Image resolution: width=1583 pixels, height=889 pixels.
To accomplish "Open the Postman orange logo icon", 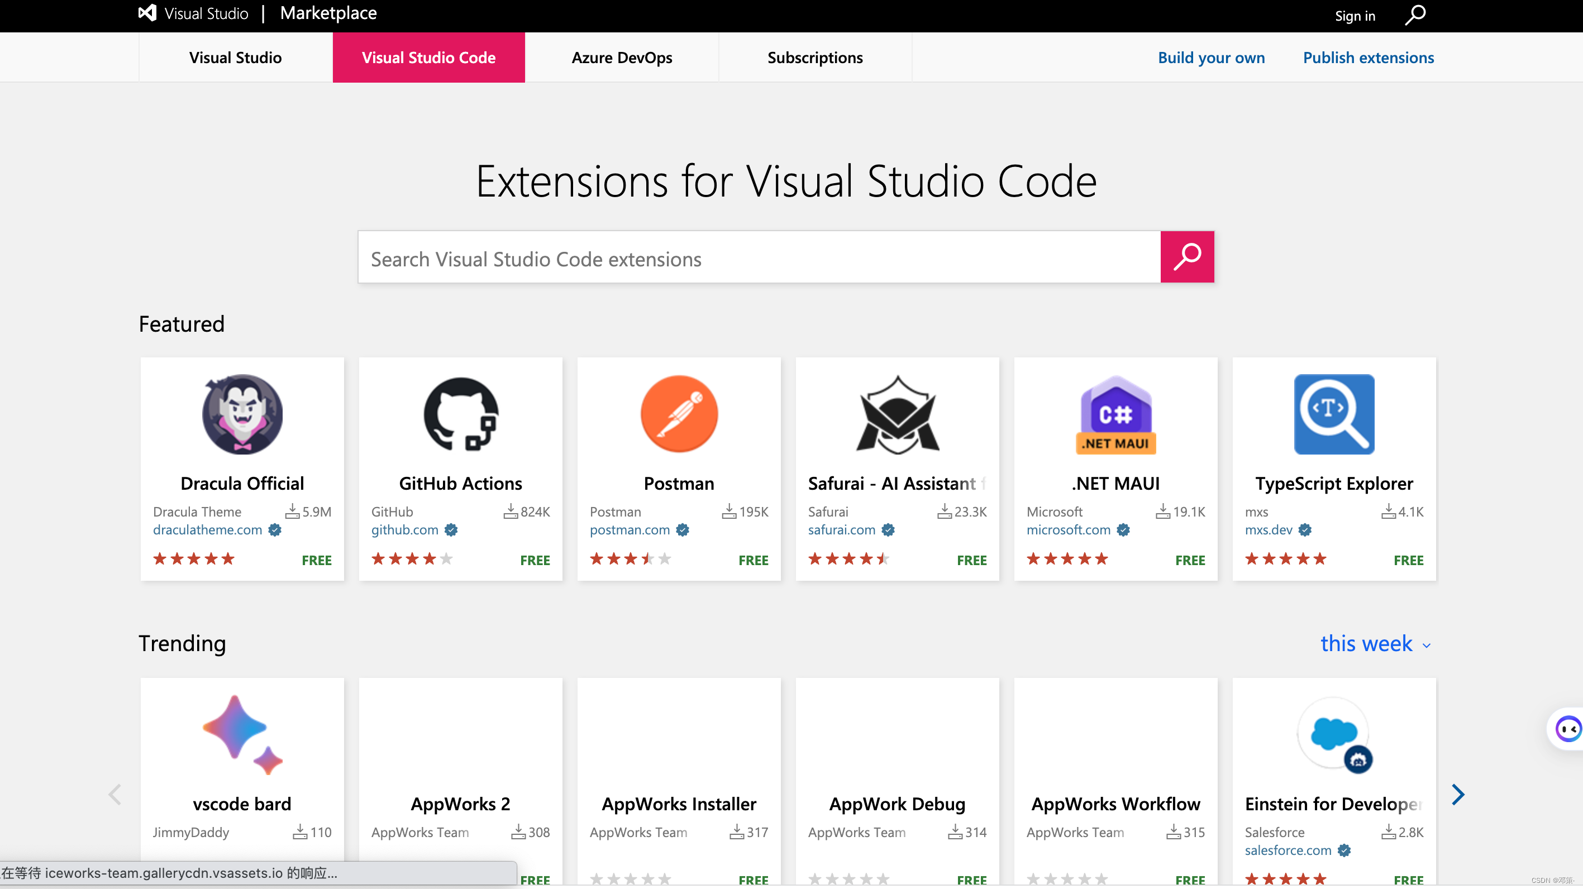I will tap(679, 414).
